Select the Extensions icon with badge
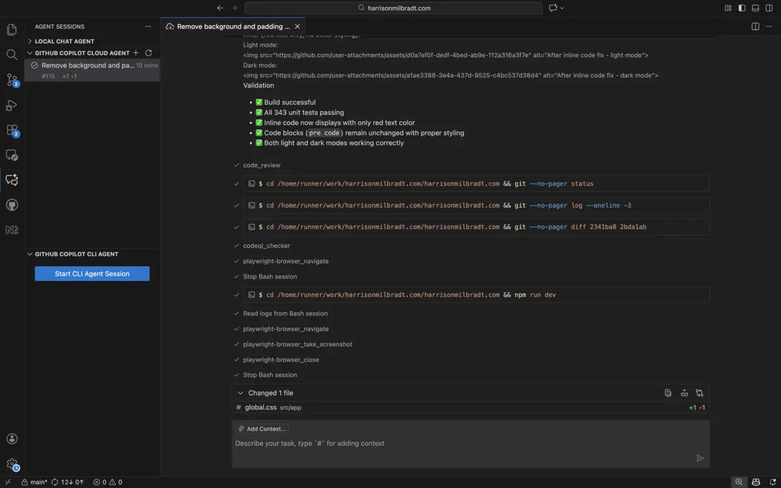The image size is (781, 488). [12, 129]
